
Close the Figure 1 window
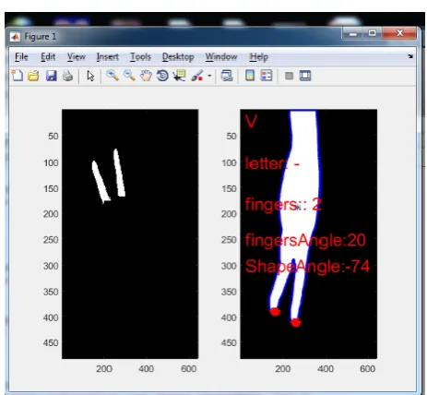click(x=399, y=33)
